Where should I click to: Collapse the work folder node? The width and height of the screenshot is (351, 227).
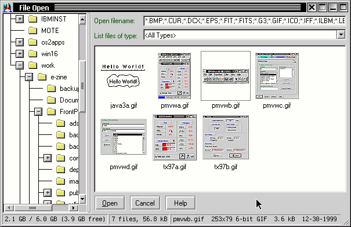click(20, 65)
